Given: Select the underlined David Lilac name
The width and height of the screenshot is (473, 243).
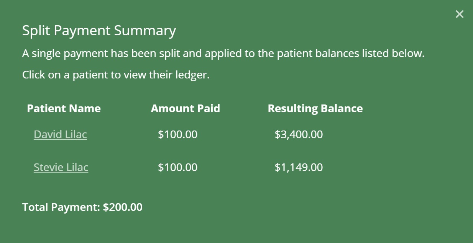Looking at the screenshot, I should [x=60, y=134].
